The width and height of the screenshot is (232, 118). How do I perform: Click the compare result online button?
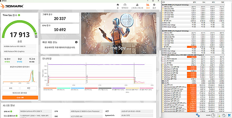point(19,93)
